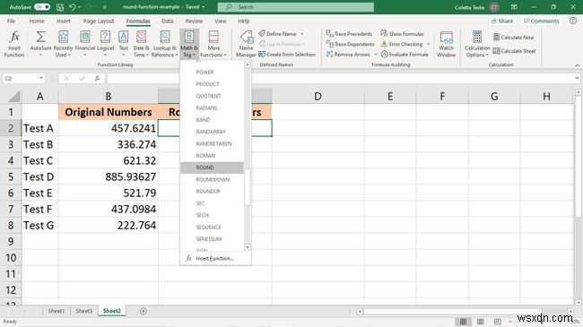583x327 pixels.
Task: Toggle Show Formulas
Action: pos(403,34)
